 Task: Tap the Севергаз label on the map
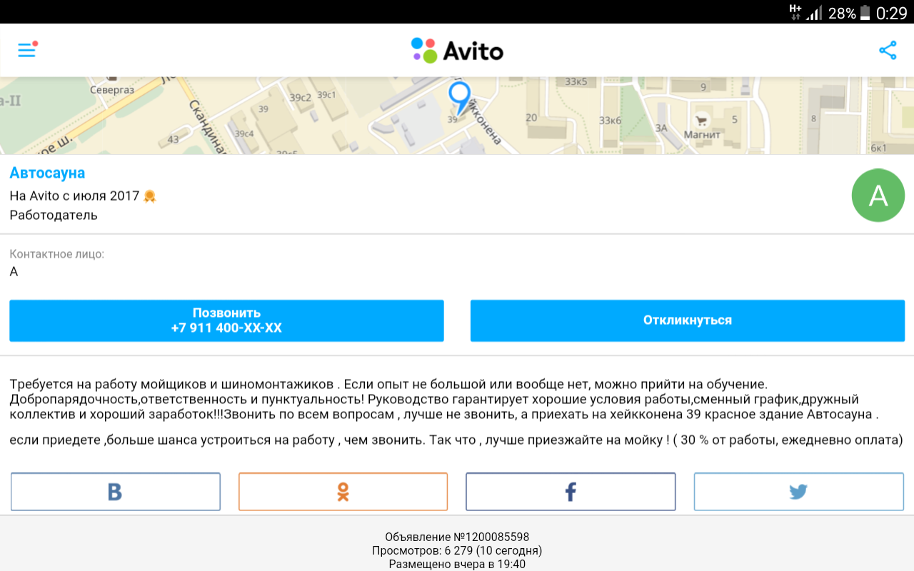point(111,90)
